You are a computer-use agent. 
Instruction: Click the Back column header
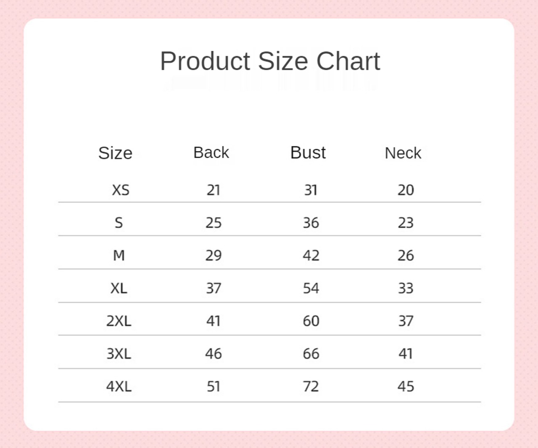coord(211,153)
